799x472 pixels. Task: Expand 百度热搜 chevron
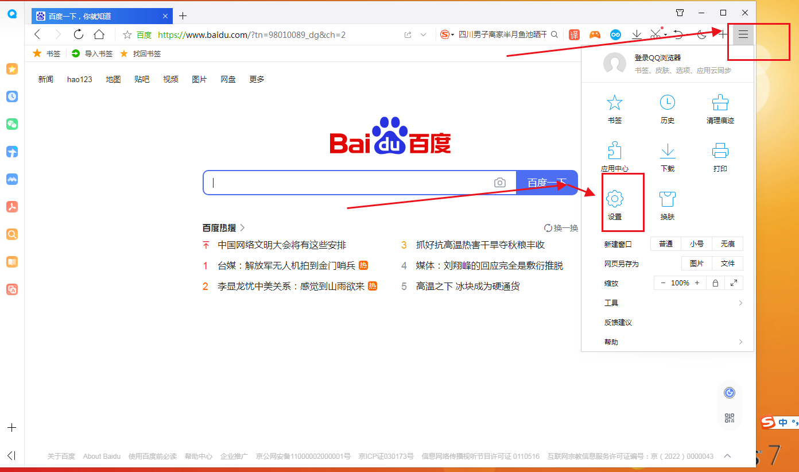[242, 227]
